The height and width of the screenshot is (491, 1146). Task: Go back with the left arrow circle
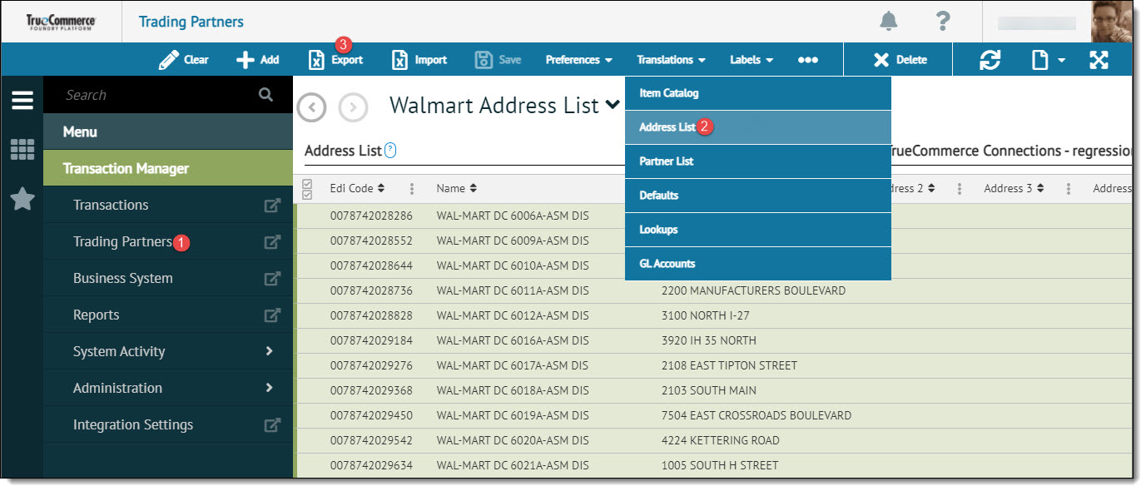[x=311, y=107]
